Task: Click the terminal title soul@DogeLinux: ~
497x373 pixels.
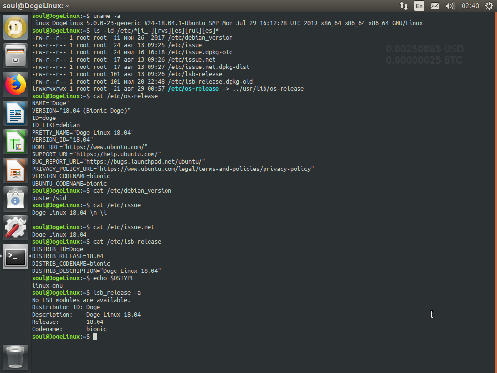Action: click(x=36, y=6)
